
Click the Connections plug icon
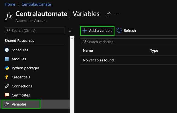[7, 86]
